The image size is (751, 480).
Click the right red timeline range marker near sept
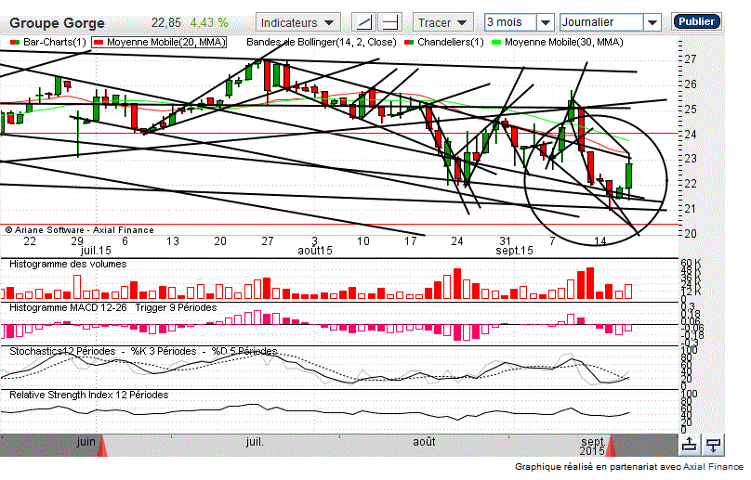610,446
